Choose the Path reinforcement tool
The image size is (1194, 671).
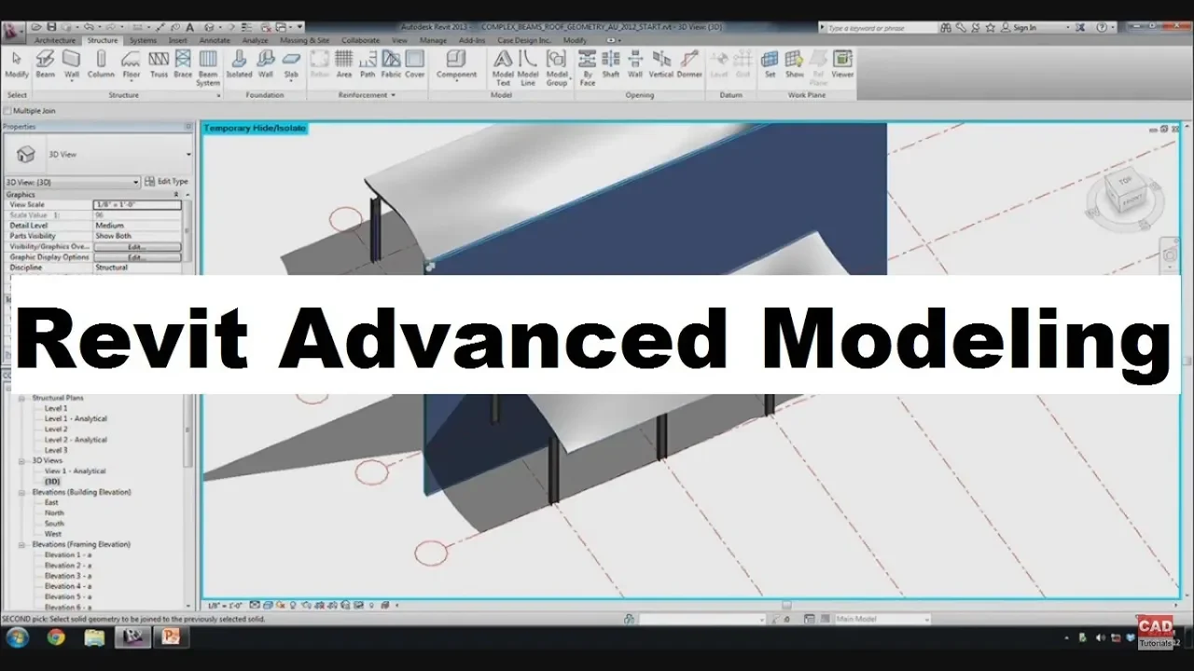point(368,63)
